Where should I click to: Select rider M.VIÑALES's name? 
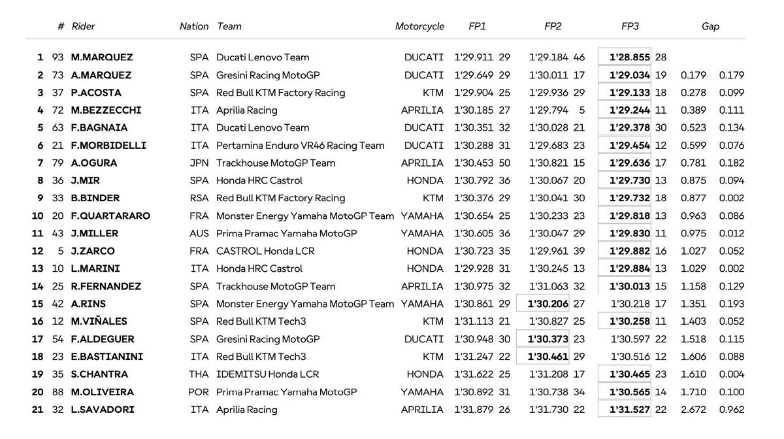pos(99,321)
